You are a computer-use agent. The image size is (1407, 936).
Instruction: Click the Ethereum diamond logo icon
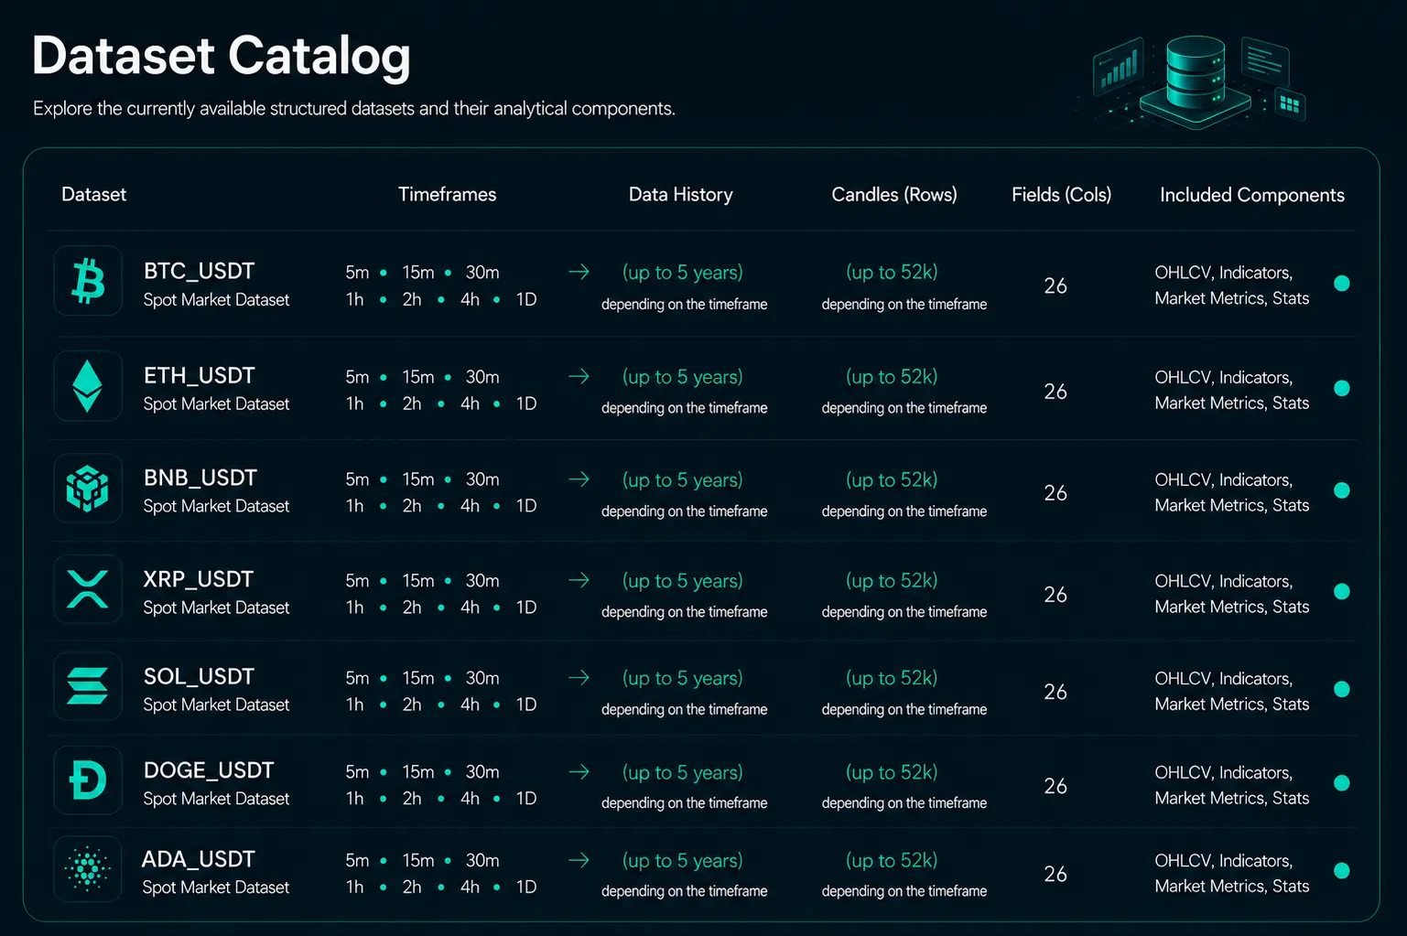(88, 386)
